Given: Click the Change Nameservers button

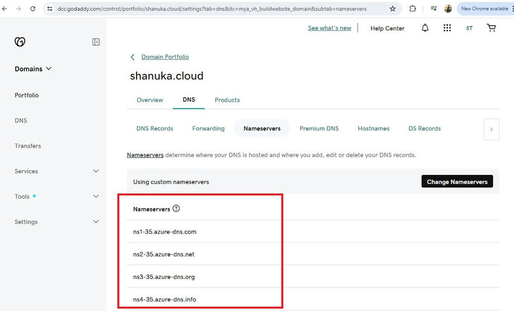Looking at the screenshot, I should pos(457,182).
